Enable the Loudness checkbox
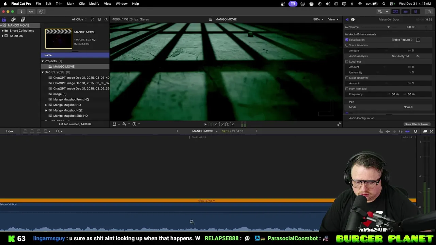The height and width of the screenshot is (245, 436). click(347, 62)
